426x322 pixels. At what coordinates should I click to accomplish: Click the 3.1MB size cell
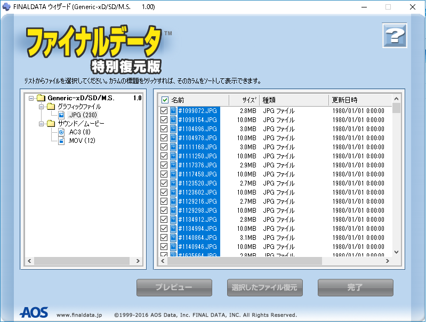pyautogui.click(x=248, y=237)
